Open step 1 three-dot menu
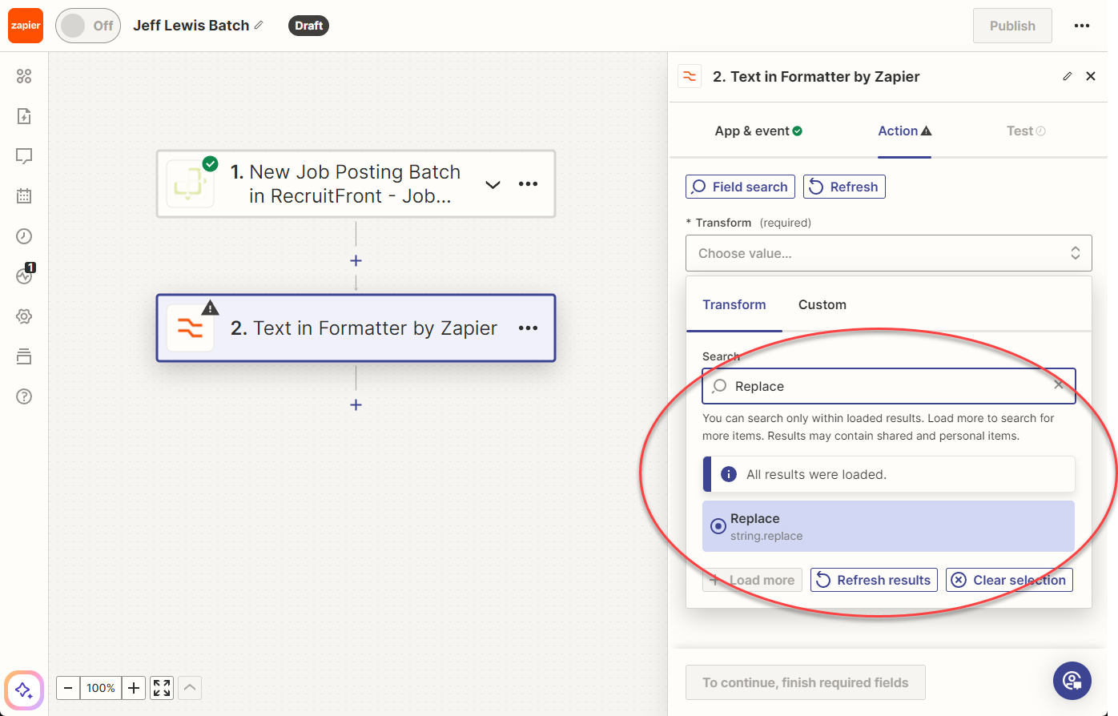1118x716 pixels. click(529, 184)
